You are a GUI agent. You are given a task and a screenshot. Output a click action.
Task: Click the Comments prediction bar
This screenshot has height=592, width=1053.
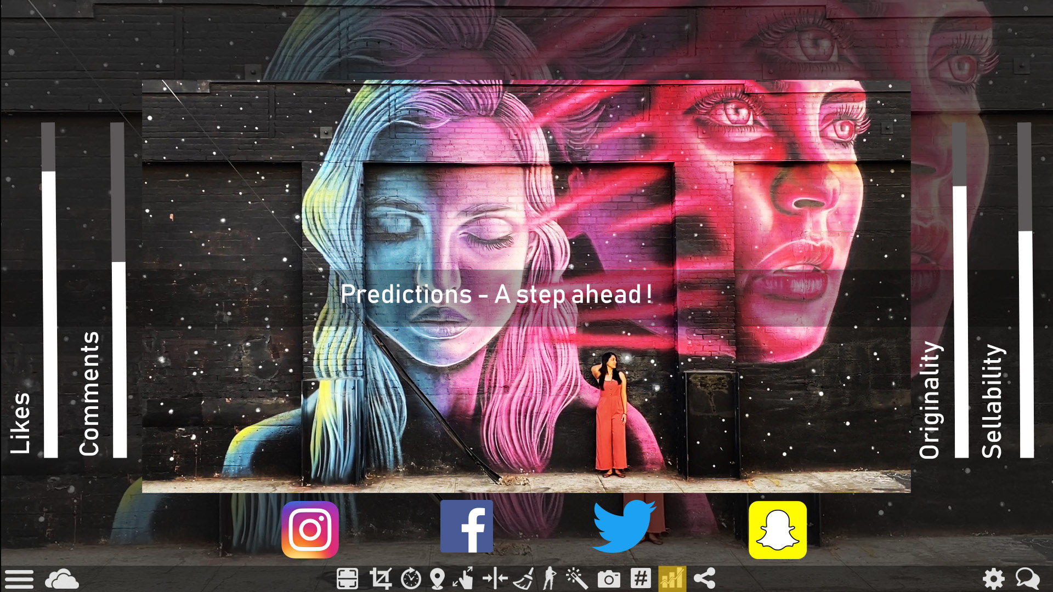pos(118,290)
